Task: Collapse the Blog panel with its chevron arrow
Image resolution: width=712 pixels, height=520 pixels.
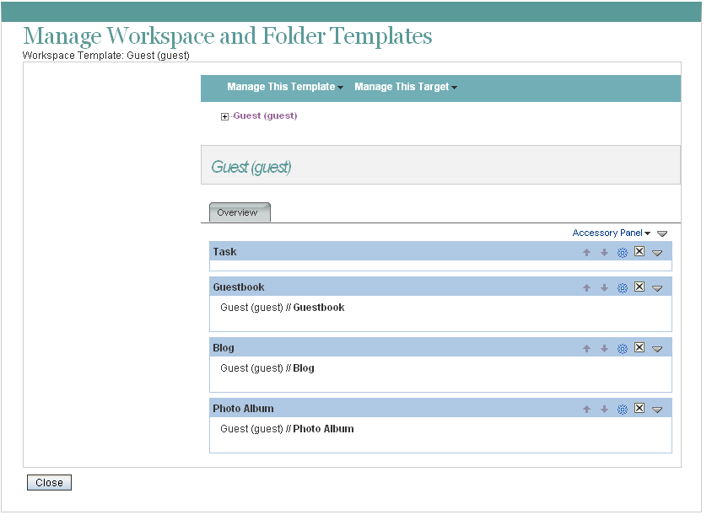Action: point(657,347)
